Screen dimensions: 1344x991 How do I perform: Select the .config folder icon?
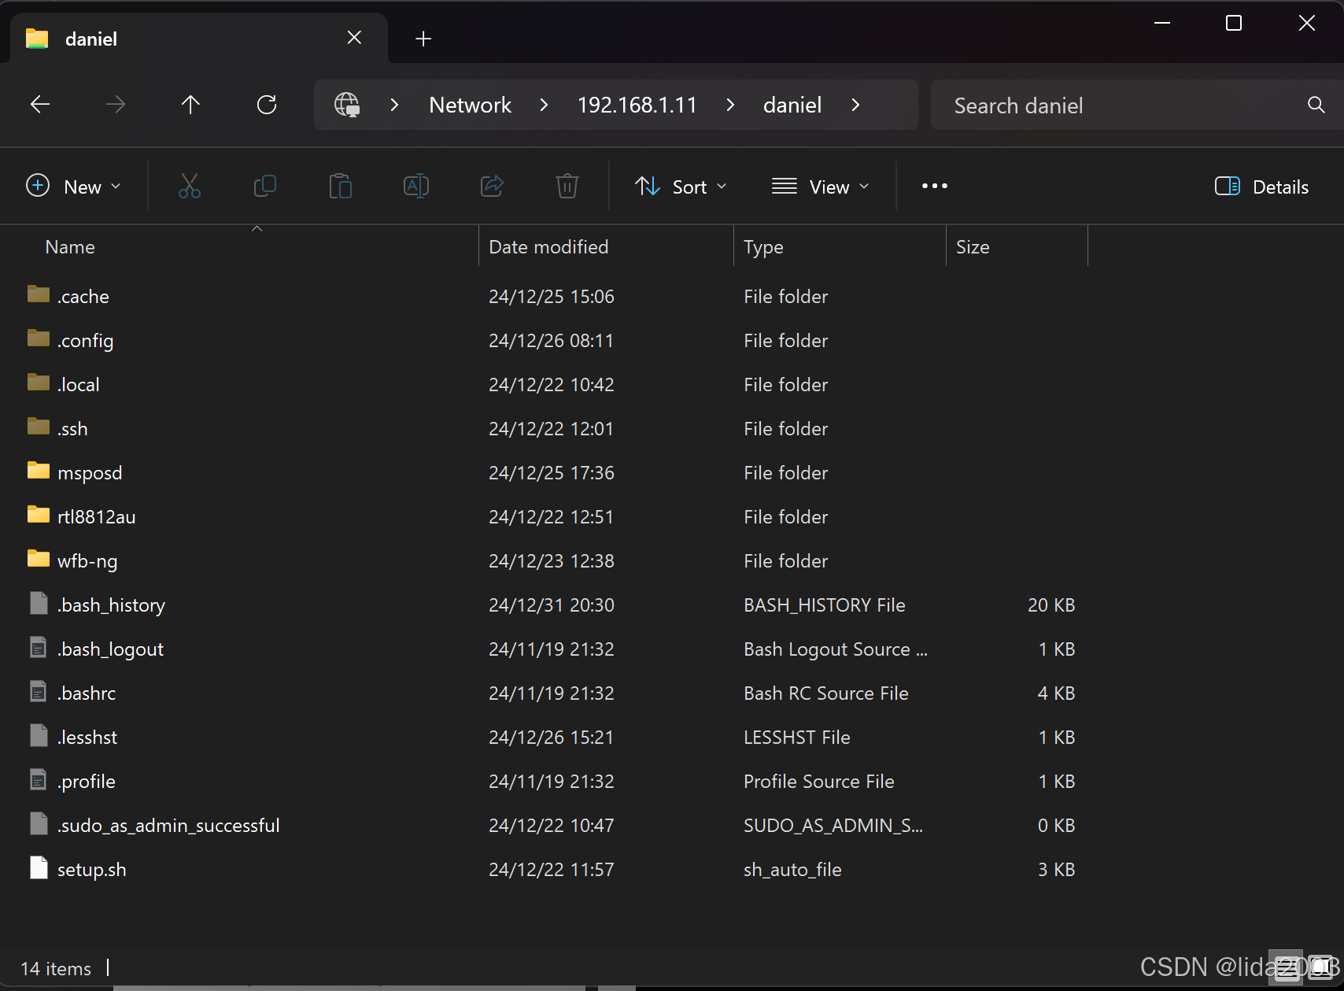[x=39, y=338]
